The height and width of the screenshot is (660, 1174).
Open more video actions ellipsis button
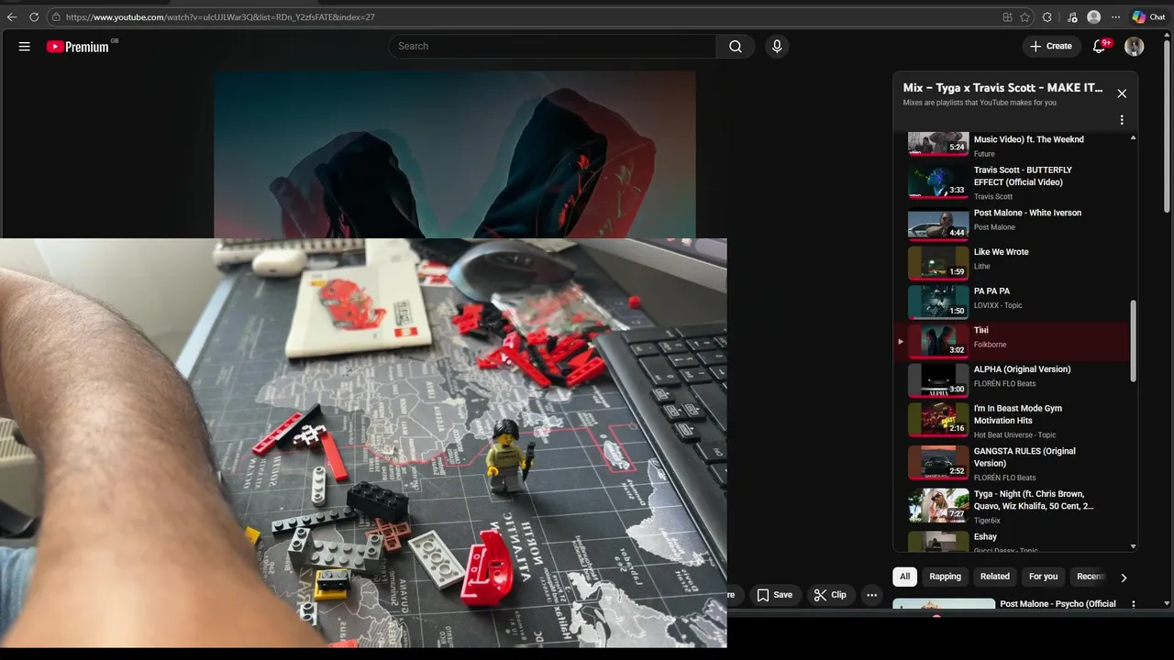pos(872,595)
